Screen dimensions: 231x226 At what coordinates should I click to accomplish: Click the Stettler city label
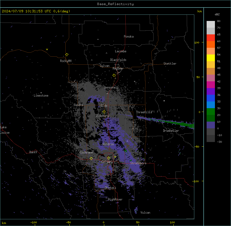coord(170,64)
